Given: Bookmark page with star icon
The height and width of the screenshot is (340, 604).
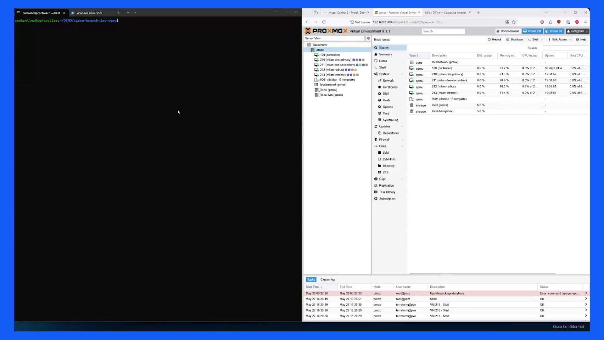Looking at the screenshot, I should [514, 22].
